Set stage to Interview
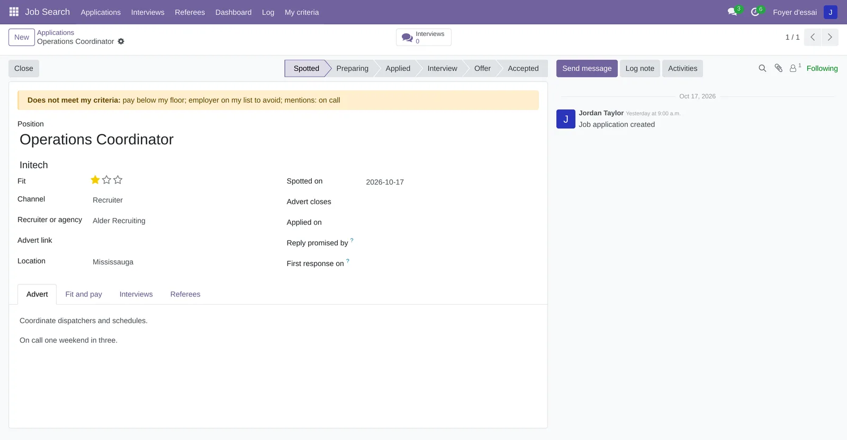 pyautogui.click(x=442, y=68)
